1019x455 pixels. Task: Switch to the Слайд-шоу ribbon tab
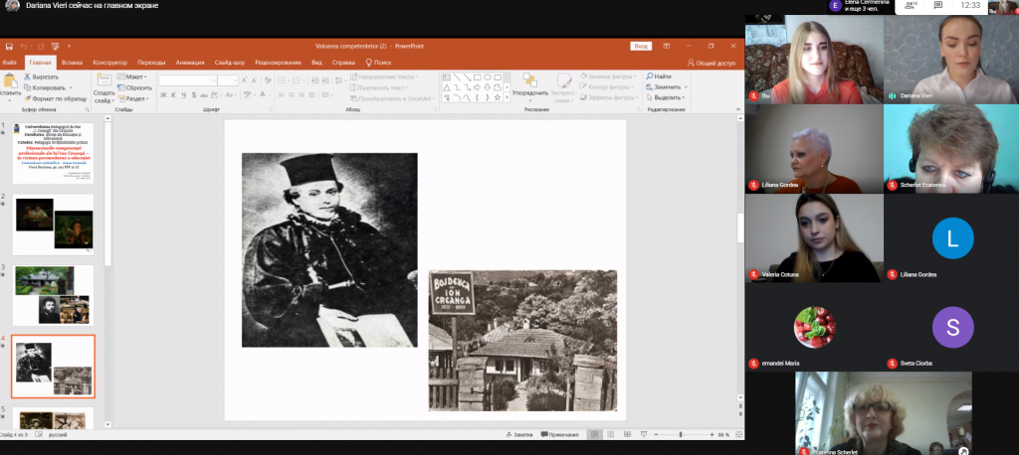230,63
